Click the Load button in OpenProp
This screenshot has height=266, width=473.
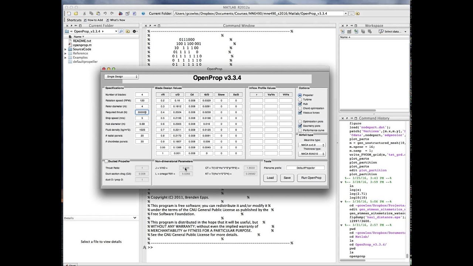(270, 178)
